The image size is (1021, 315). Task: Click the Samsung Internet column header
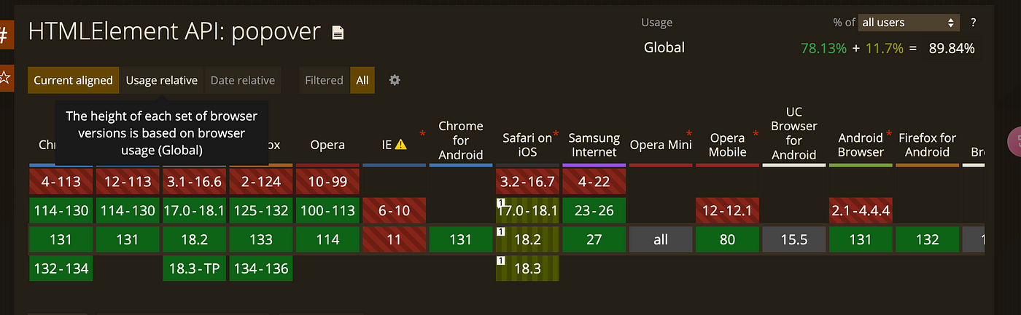[x=594, y=145]
